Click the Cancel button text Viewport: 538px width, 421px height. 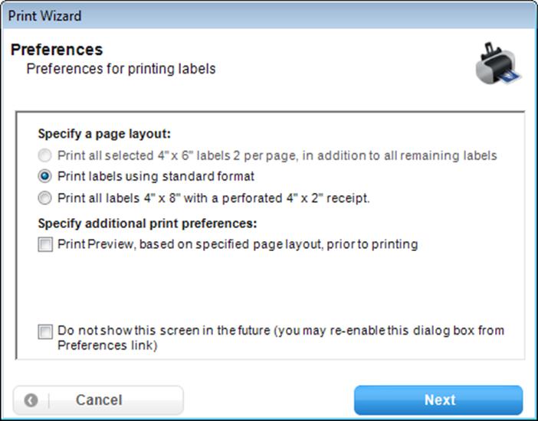point(99,400)
